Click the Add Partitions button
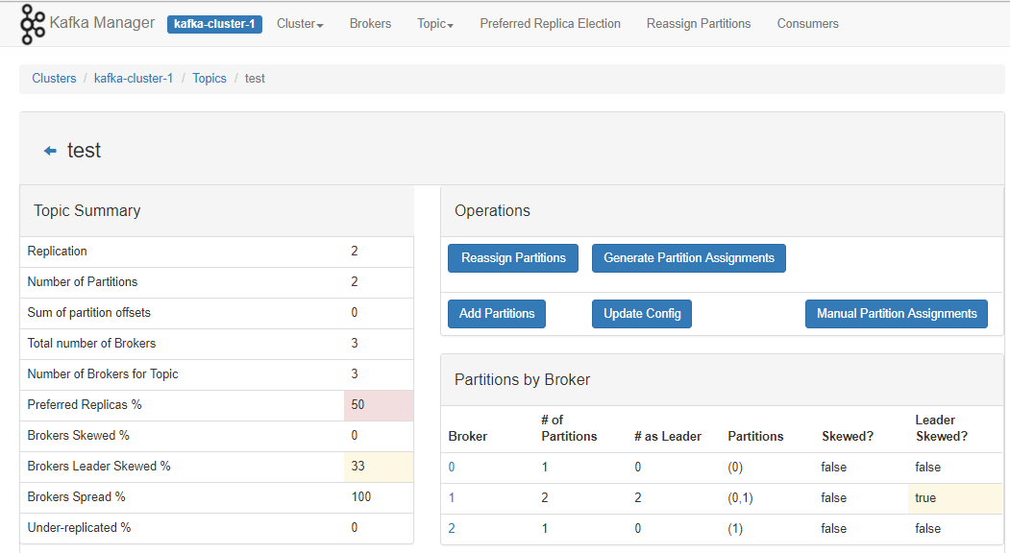 (497, 314)
